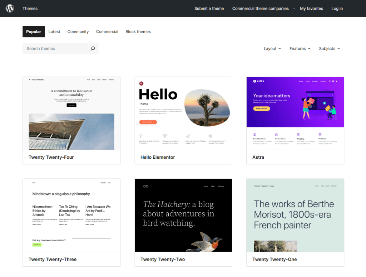Click the Twenty Twenty-Two title text
The width and height of the screenshot is (366, 277).
[x=163, y=259]
